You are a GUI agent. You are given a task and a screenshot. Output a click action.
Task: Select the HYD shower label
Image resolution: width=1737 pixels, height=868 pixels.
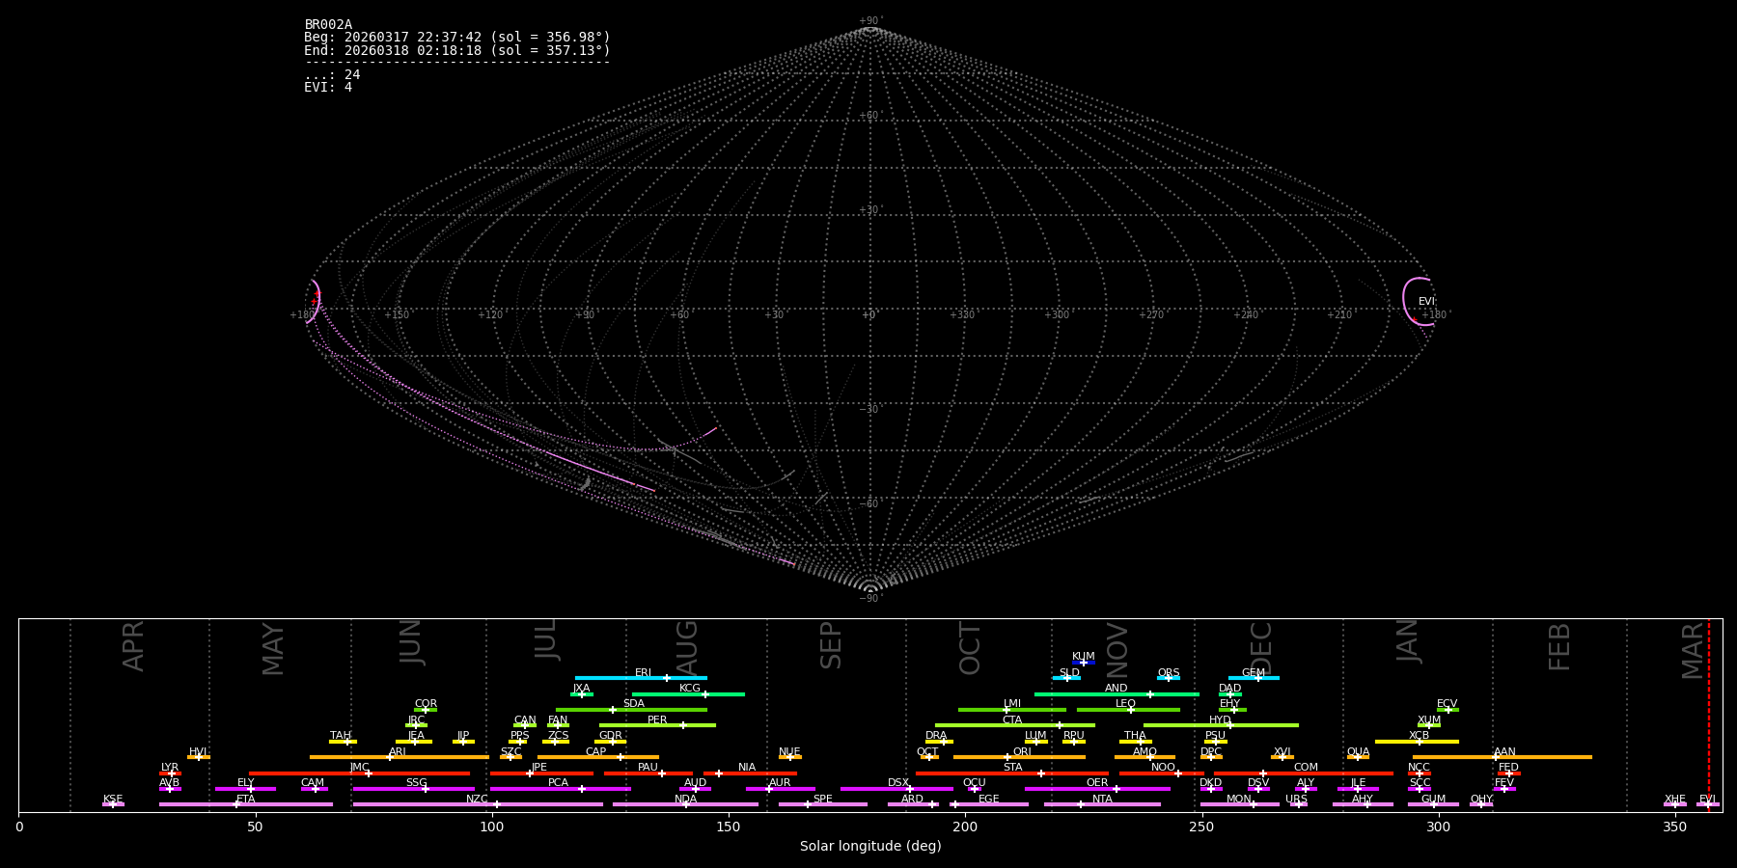(x=1220, y=719)
